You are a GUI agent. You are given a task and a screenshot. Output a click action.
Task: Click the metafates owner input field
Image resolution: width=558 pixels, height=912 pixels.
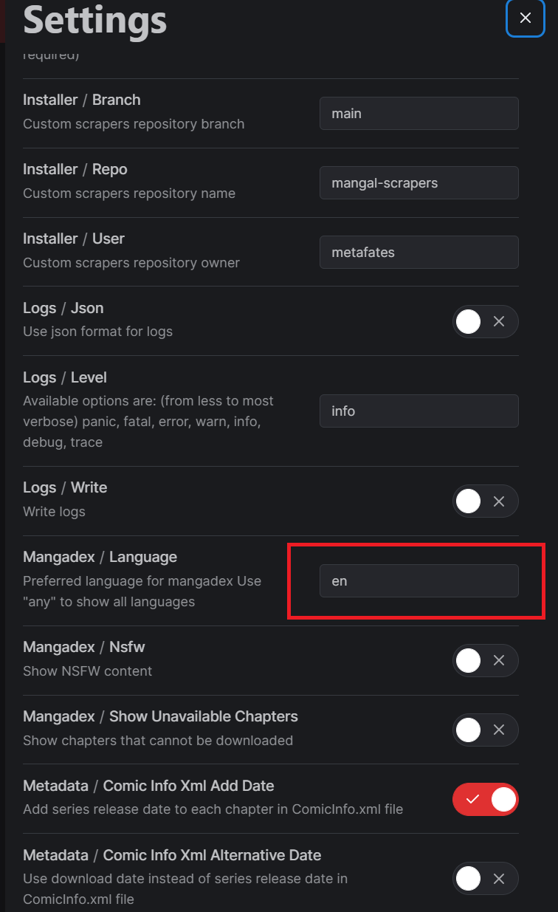click(x=418, y=252)
